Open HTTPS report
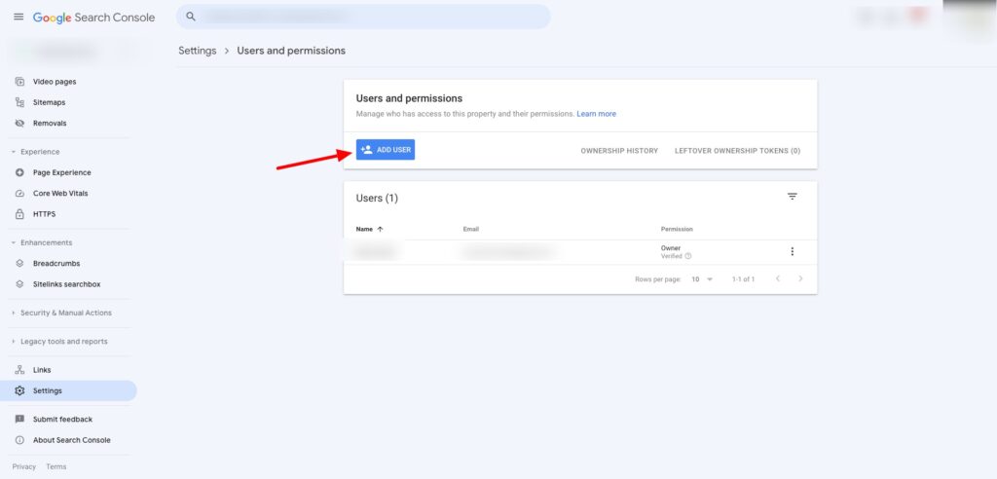Image resolution: width=997 pixels, height=479 pixels. click(x=44, y=214)
